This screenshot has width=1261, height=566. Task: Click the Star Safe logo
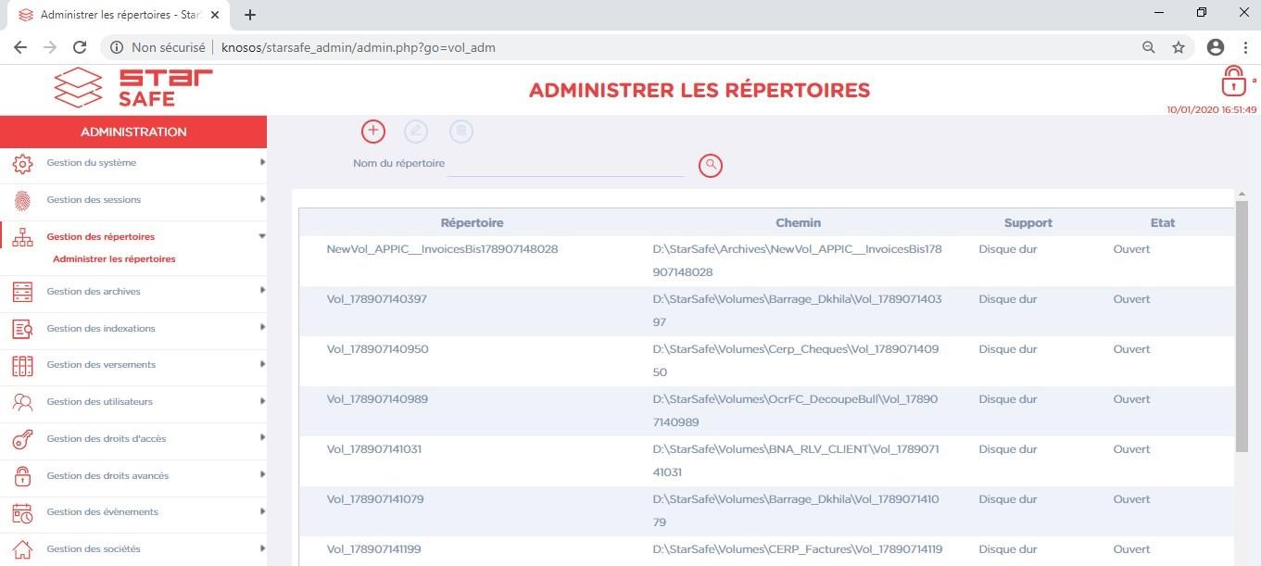(133, 88)
